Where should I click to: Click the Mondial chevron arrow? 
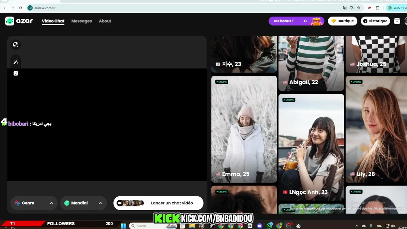tap(100, 203)
